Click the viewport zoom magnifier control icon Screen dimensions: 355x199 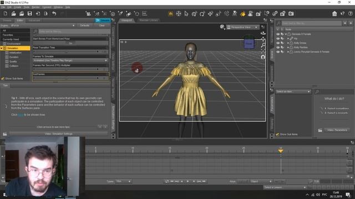coord(263,45)
